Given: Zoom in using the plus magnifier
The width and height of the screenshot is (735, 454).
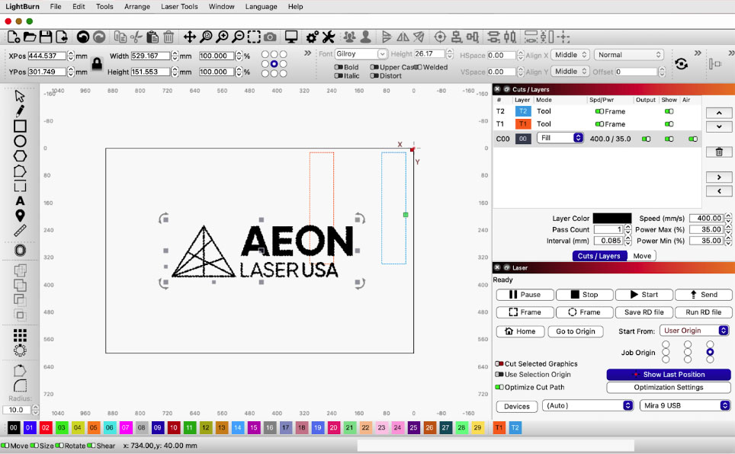Looking at the screenshot, I should [222, 37].
